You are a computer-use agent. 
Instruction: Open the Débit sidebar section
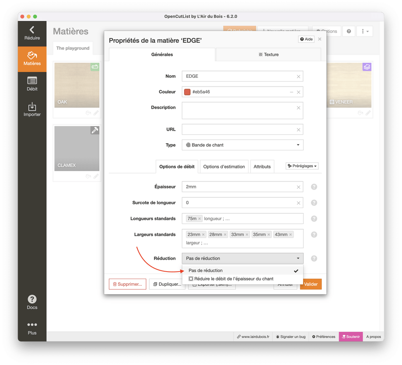pyautogui.click(x=32, y=84)
